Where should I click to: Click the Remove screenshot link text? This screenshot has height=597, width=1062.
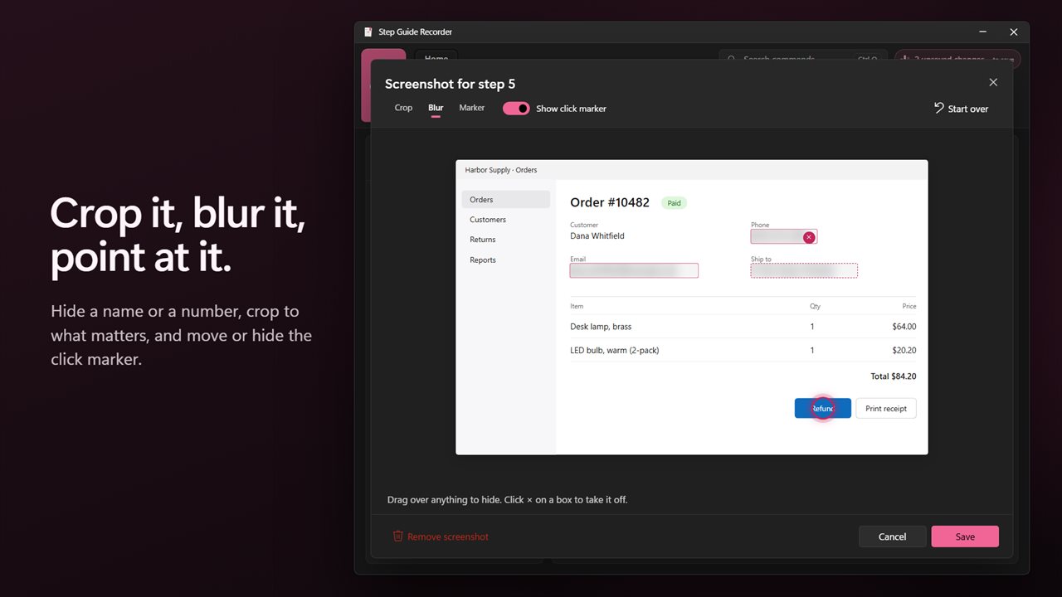click(x=448, y=536)
